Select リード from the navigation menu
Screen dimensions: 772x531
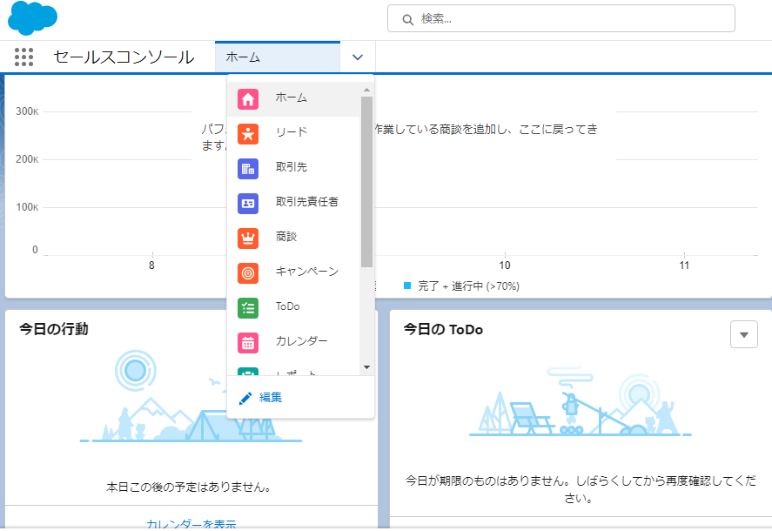(x=293, y=133)
